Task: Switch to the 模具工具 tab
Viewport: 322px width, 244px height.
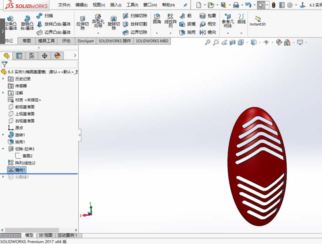Action: click(x=47, y=41)
